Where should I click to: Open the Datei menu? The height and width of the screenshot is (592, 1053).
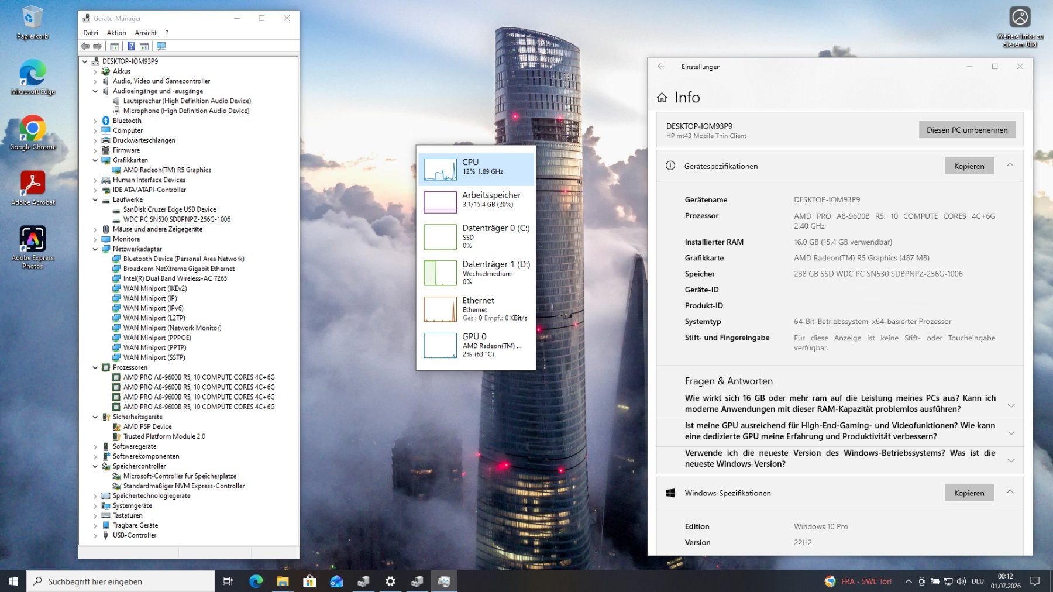(x=91, y=33)
